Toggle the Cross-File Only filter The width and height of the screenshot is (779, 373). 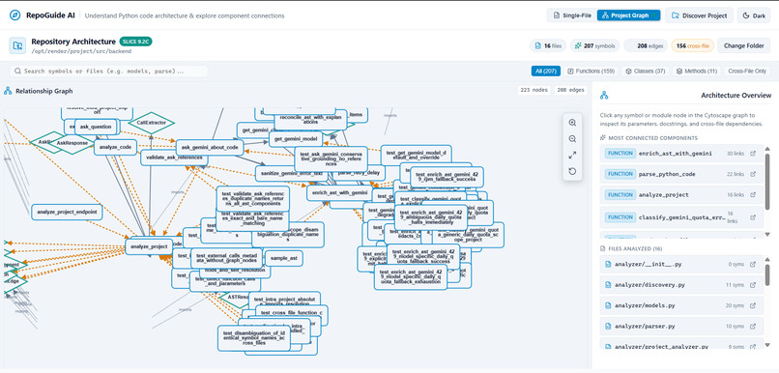click(x=747, y=71)
